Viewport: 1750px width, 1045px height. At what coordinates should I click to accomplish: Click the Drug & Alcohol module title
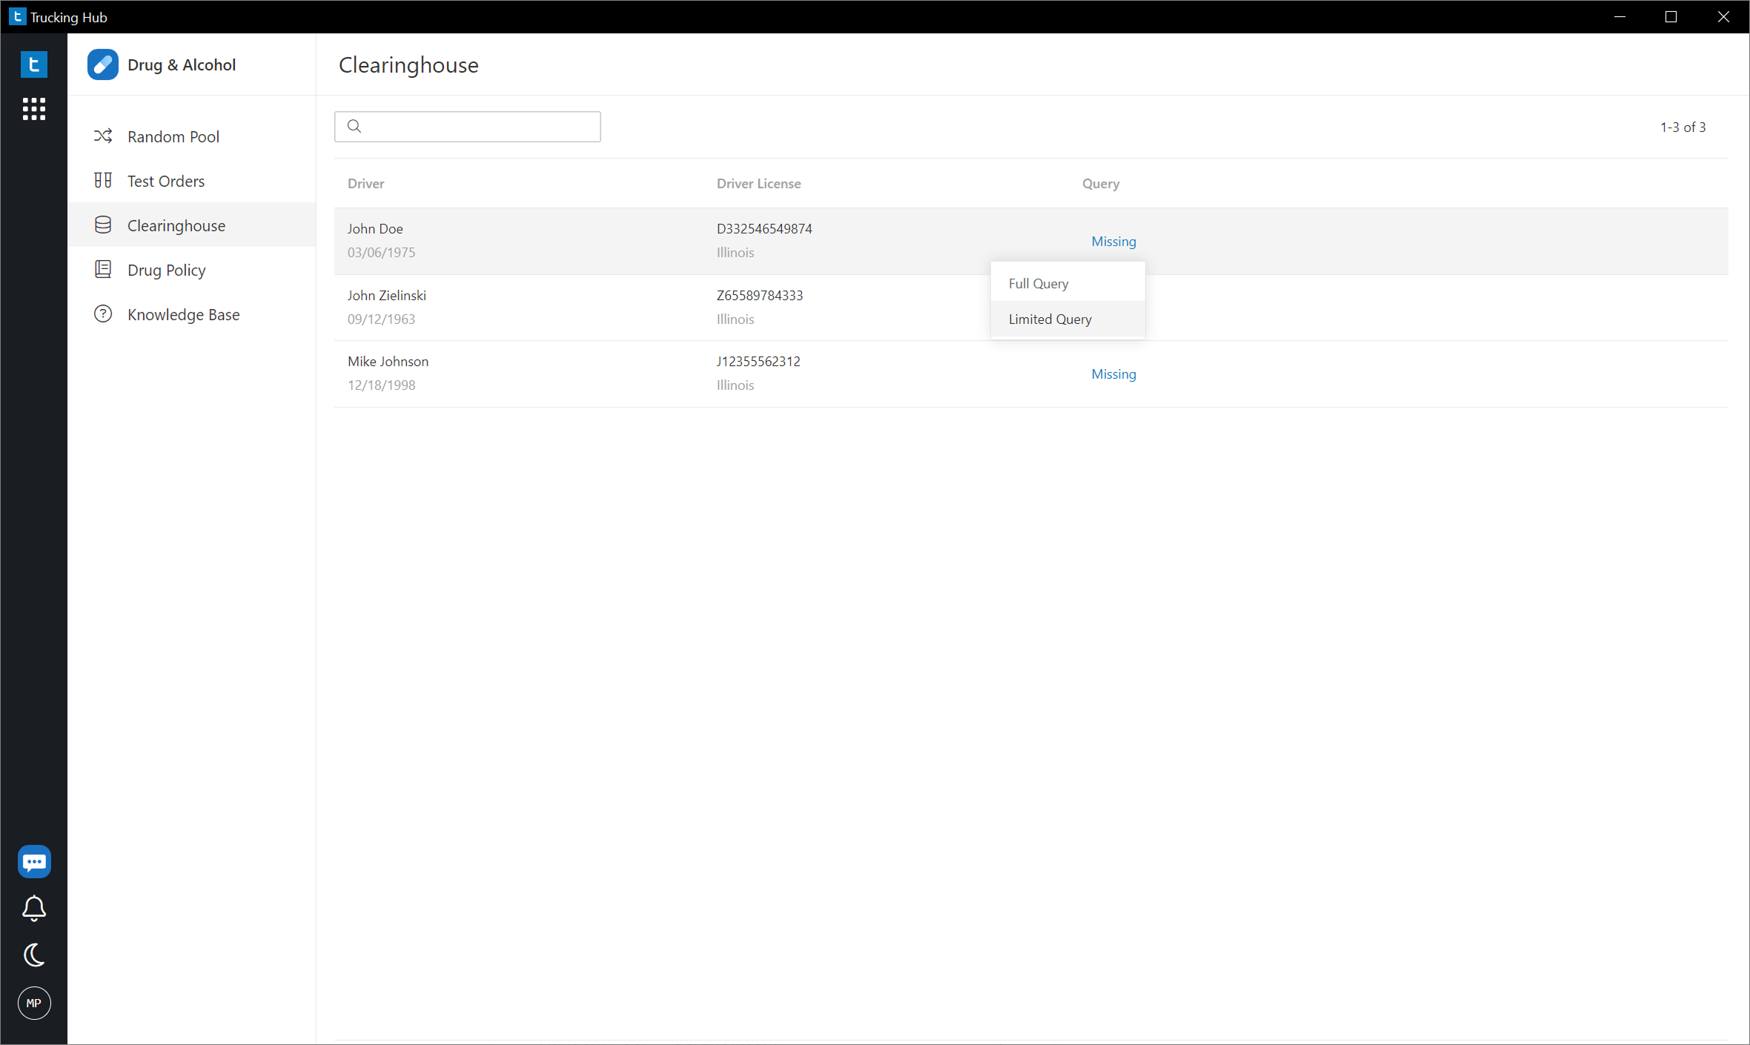pos(182,64)
